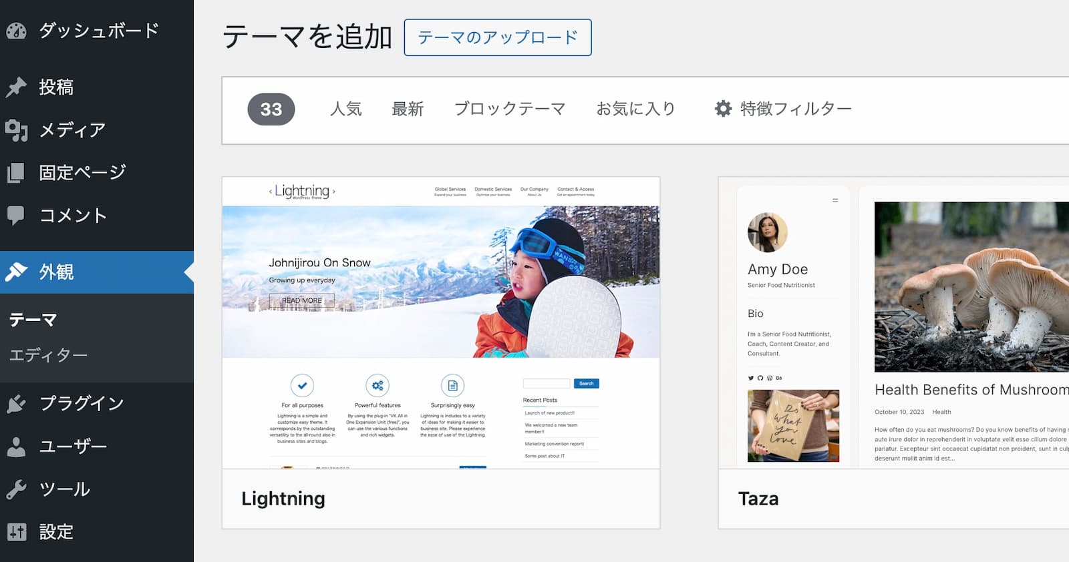Click the 33 theme count badge
The image size is (1069, 562).
coord(271,109)
